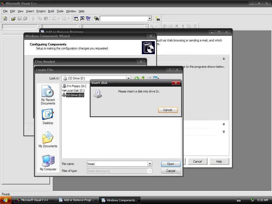Click Open in Locate File dialog
Image resolution: width=272 pixels, height=204 pixels.
pos(171,164)
